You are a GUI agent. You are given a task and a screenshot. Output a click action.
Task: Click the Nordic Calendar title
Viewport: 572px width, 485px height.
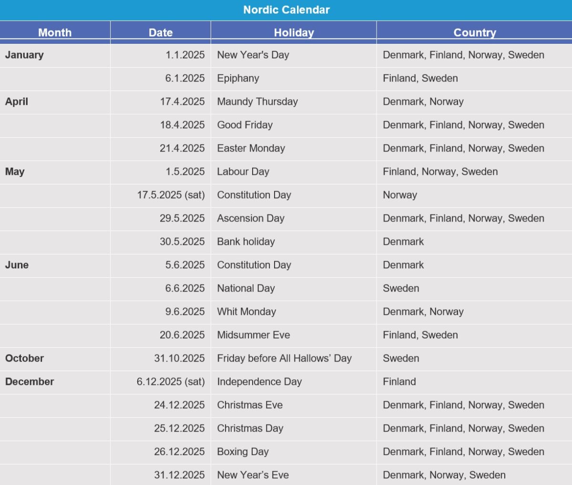(x=286, y=10)
